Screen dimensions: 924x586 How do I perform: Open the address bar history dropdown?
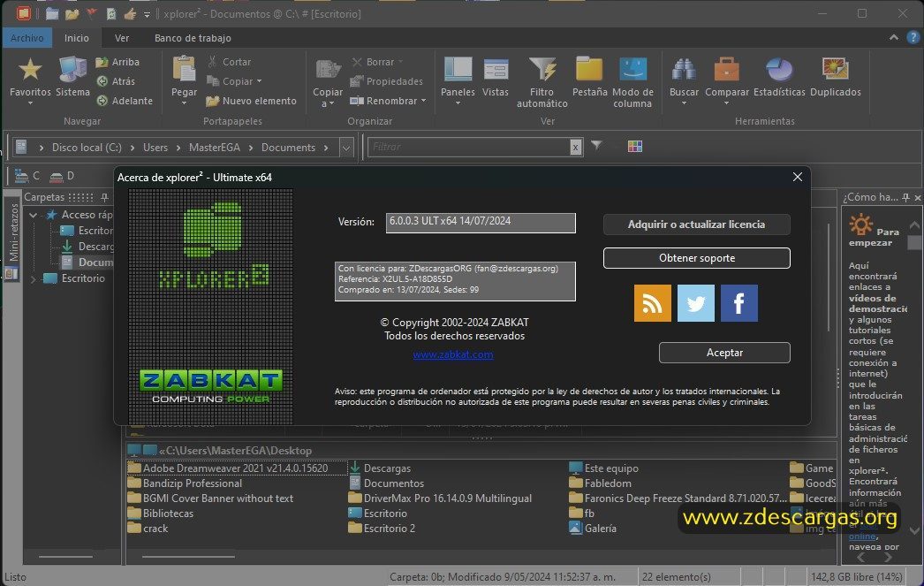[346, 148]
